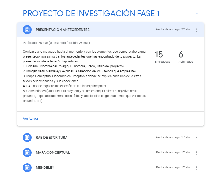This screenshot has width=219, height=180.
Task: Click the Publicado 26 mar date text
Action: [x=56, y=43]
